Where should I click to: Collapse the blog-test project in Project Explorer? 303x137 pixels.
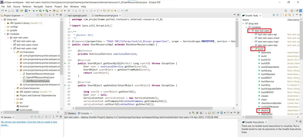pyautogui.click(x=2, y=19)
